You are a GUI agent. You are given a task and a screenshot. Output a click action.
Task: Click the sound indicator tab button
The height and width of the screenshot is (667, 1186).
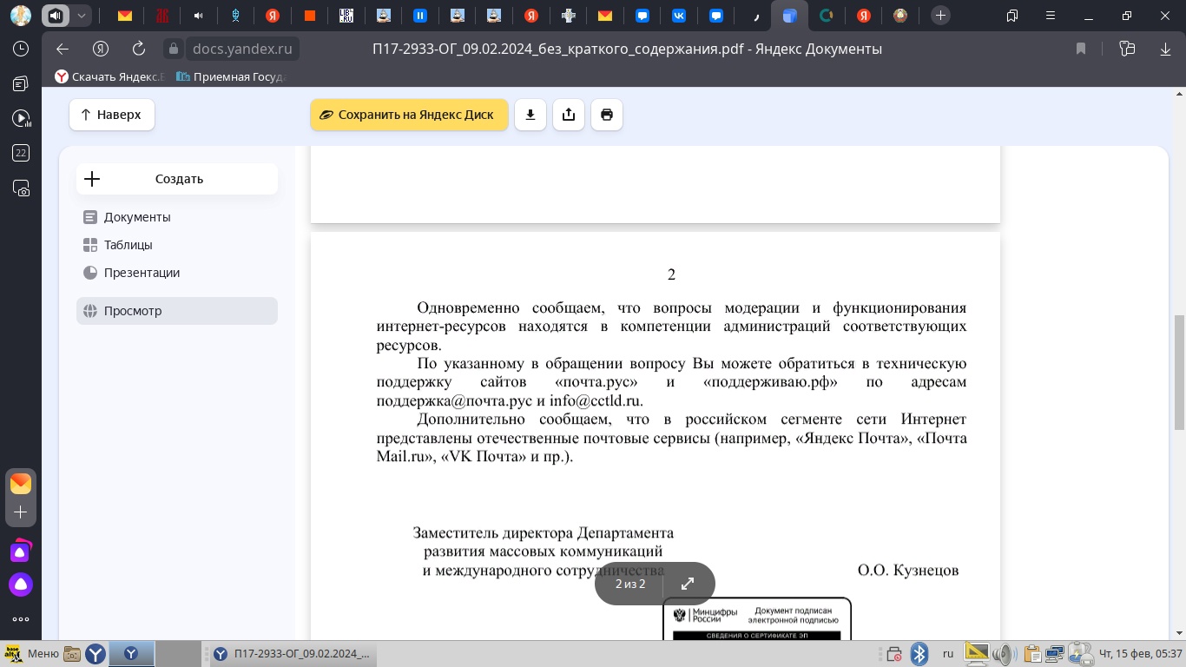(56, 16)
